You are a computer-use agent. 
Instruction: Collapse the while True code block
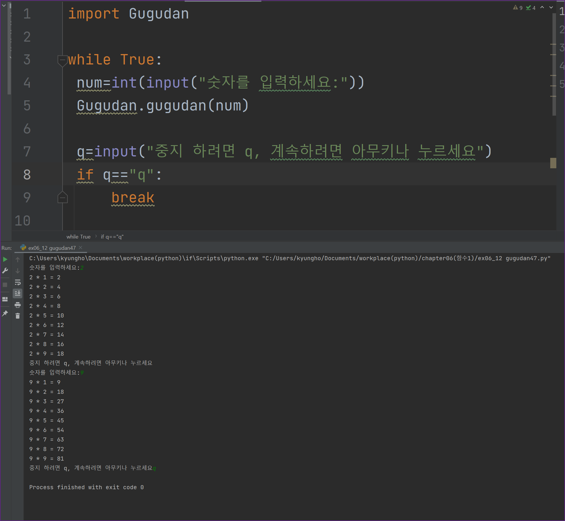(x=62, y=60)
